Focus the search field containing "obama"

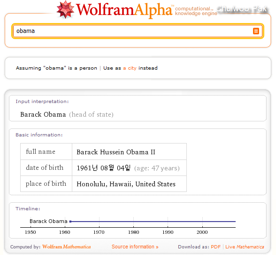[138, 31]
